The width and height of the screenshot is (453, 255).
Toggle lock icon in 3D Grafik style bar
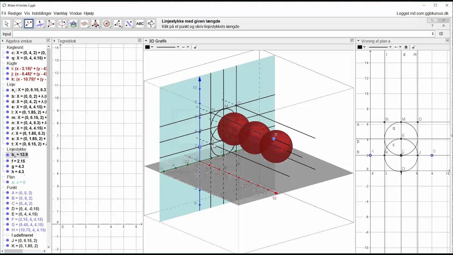(x=195, y=47)
